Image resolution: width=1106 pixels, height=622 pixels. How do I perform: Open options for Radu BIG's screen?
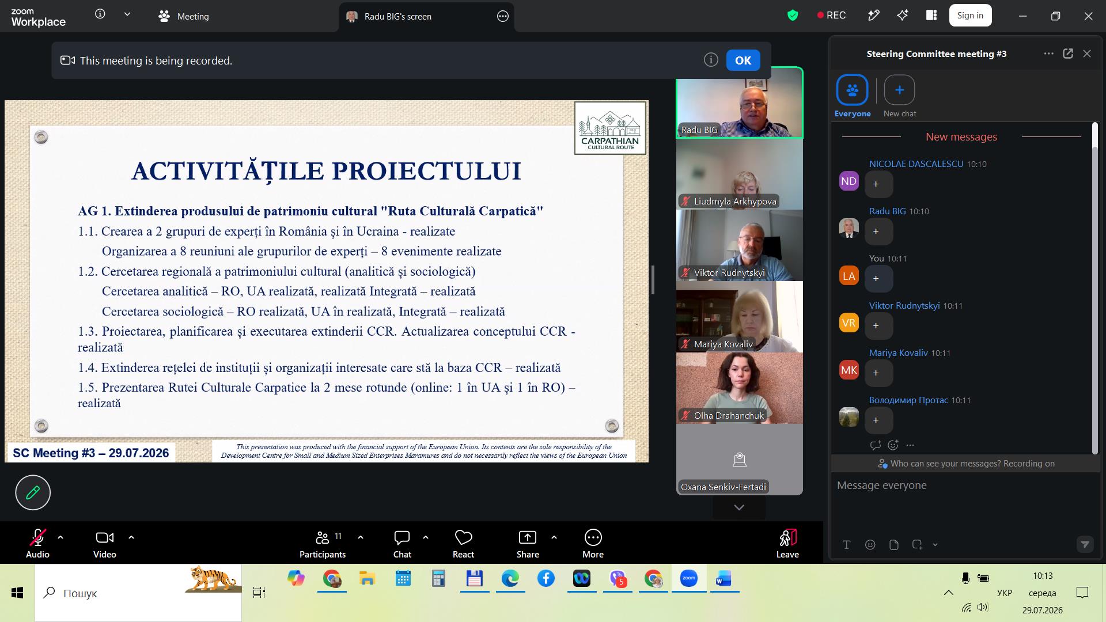coord(503,16)
